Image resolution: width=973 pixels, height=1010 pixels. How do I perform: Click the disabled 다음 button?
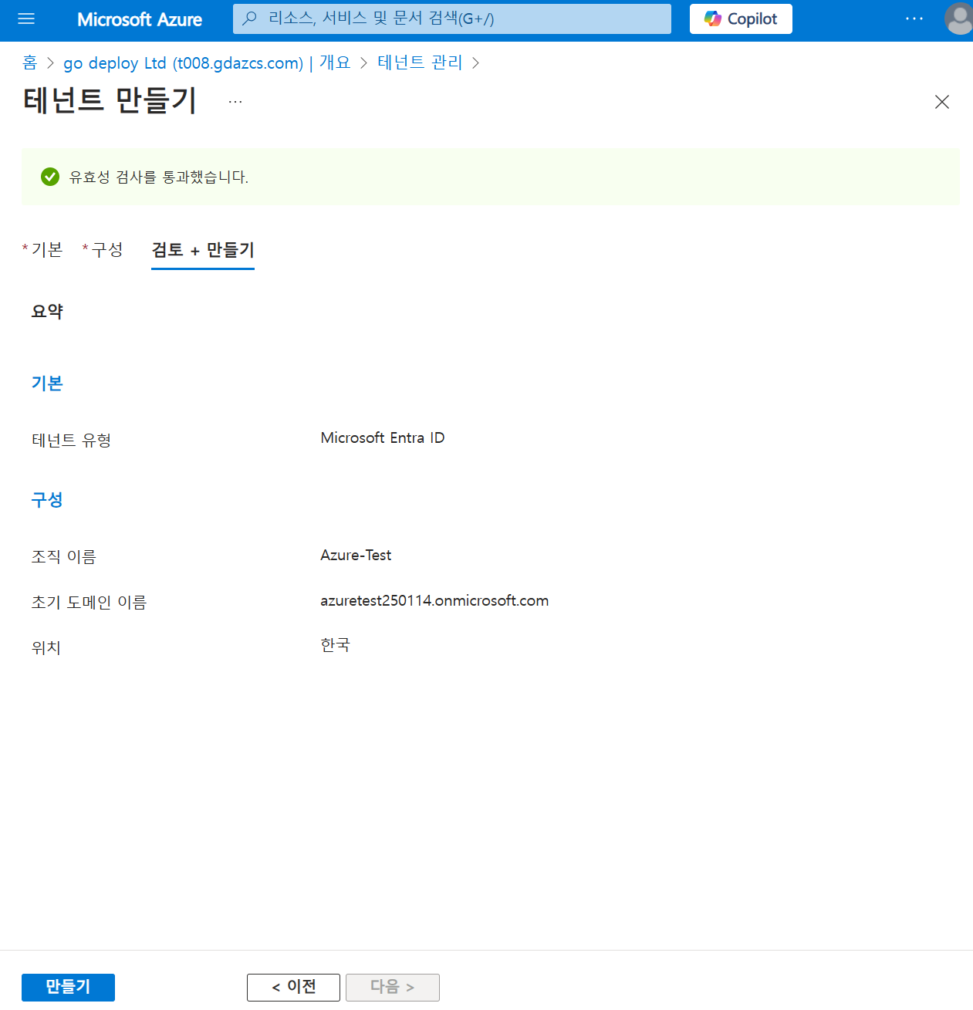point(393,987)
